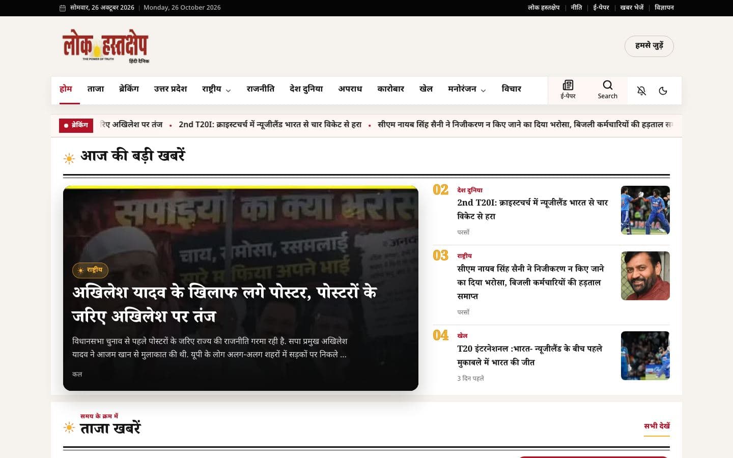Open the 2nd T20I ticker headline

(270, 125)
